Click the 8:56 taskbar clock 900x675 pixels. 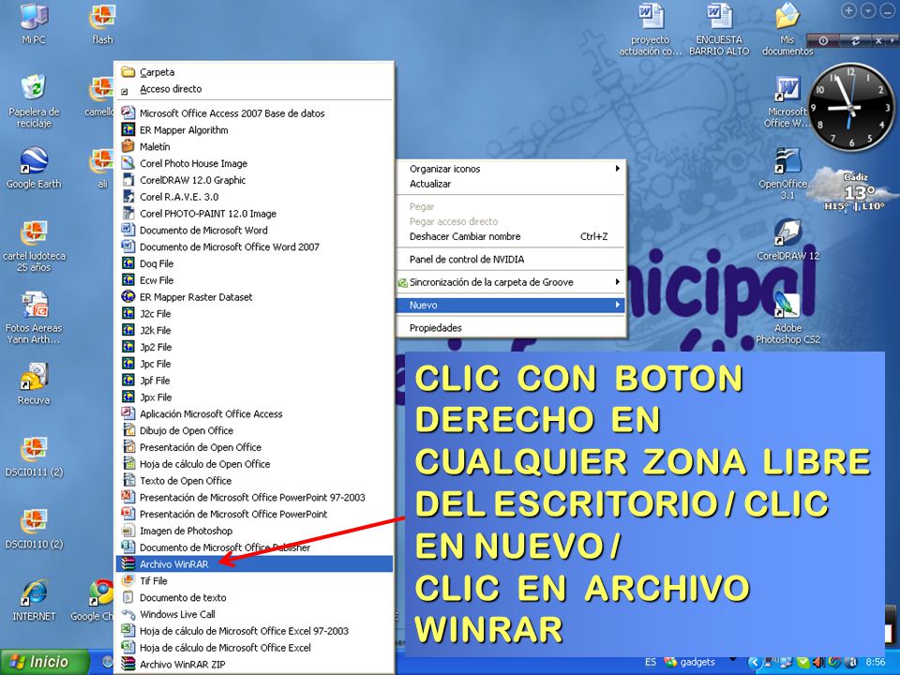(x=876, y=663)
